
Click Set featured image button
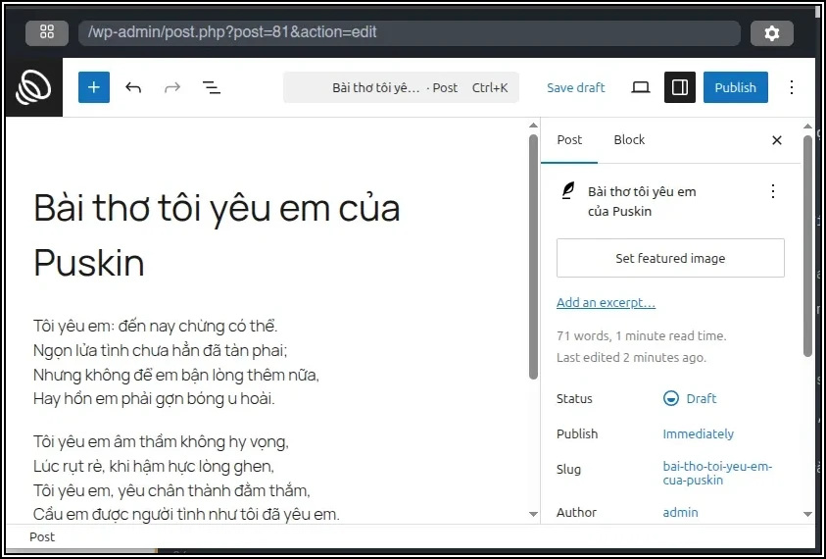[670, 258]
